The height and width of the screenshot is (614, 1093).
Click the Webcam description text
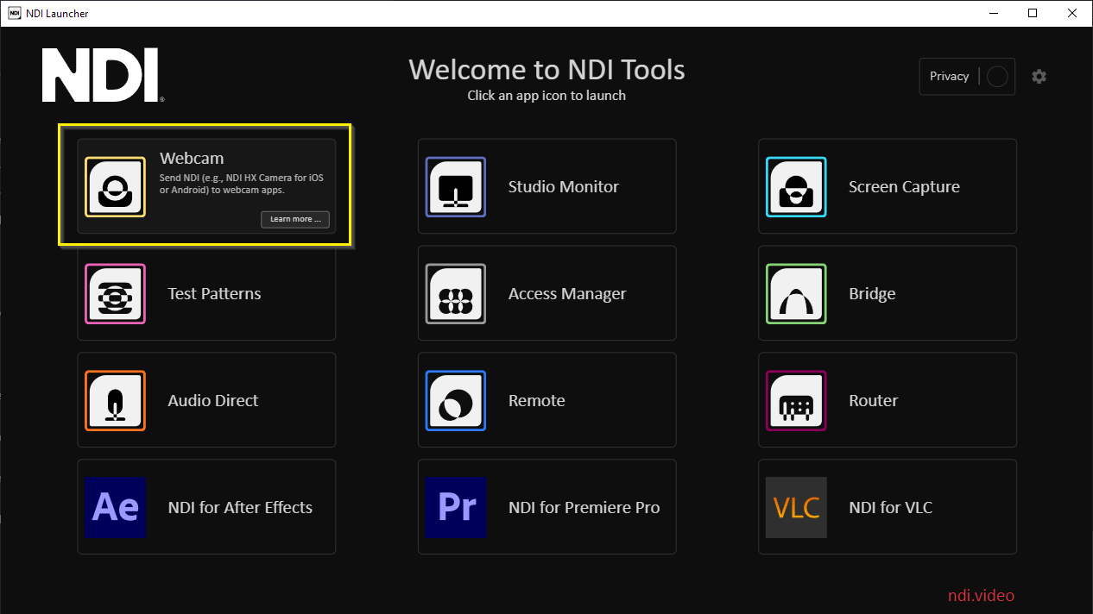pos(242,184)
